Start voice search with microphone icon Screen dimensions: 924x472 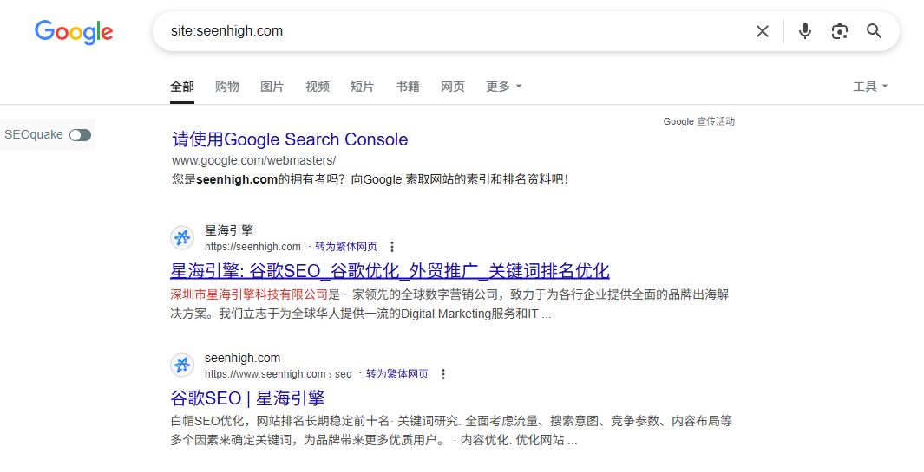pyautogui.click(x=805, y=32)
